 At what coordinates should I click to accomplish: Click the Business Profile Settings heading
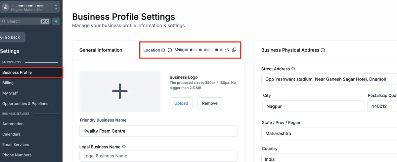(x=124, y=16)
